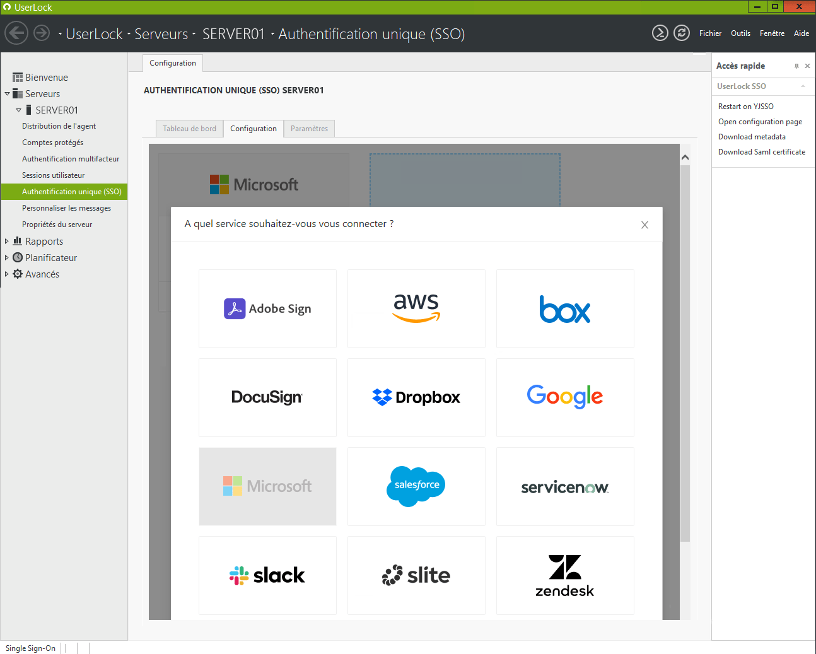
Task: Switch to Paramètres tab
Action: 309,129
